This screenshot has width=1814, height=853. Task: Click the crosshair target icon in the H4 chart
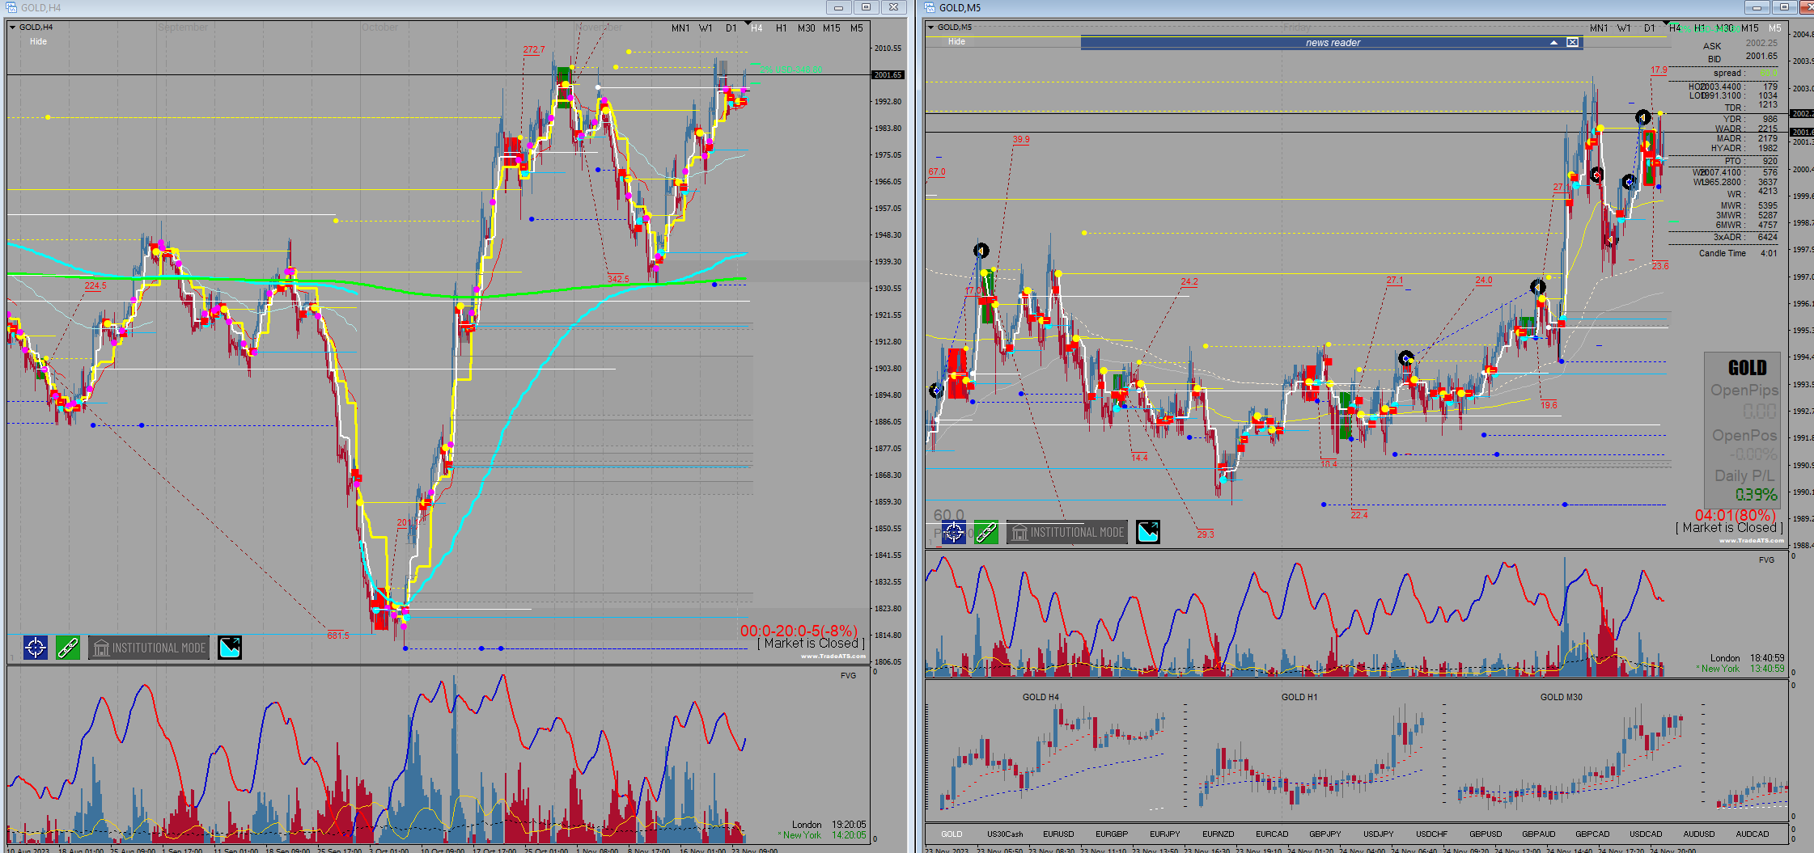coord(36,648)
